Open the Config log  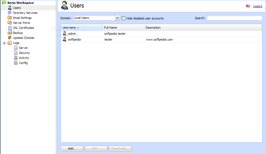[x=23, y=63]
